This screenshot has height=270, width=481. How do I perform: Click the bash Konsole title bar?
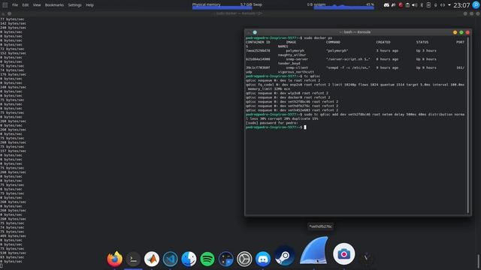tap(355, 32)
